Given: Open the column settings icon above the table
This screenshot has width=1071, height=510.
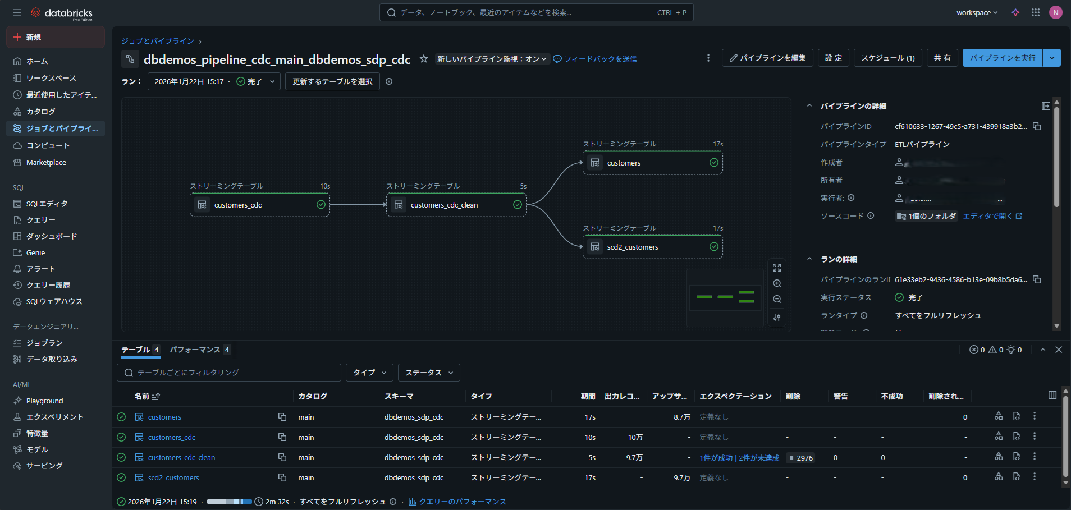Looking at the screenshot, I should click(1052, 394).
